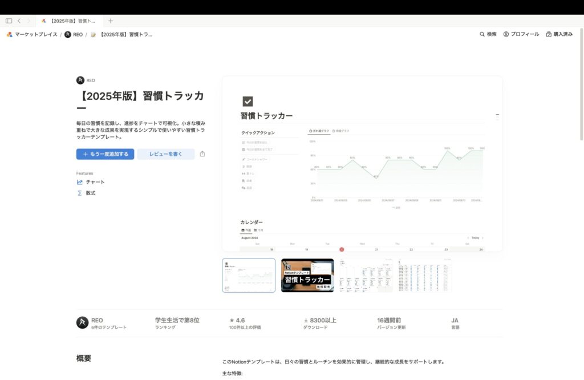Open 購入済み purchased items
Screen dimensions: 584x380
coord(559,34)
